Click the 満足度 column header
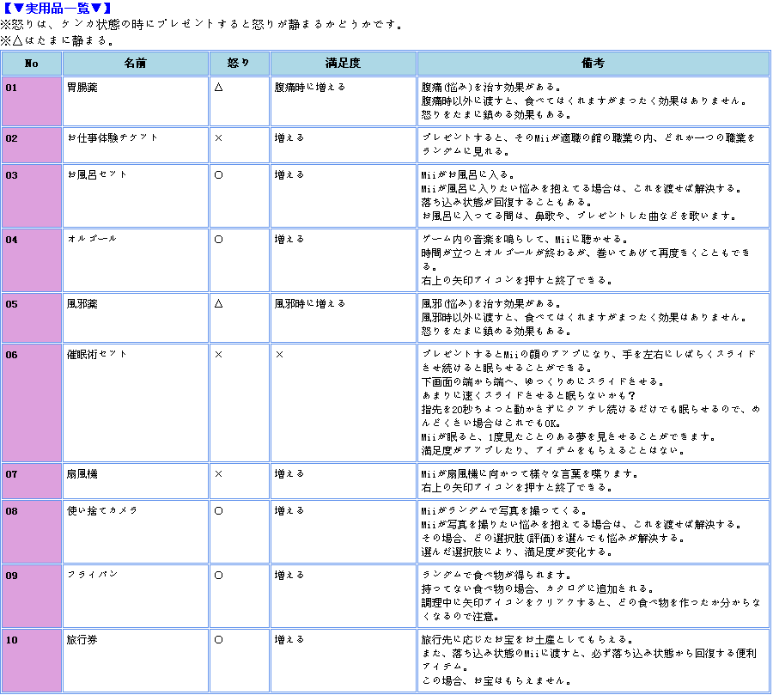 (343, 64)
